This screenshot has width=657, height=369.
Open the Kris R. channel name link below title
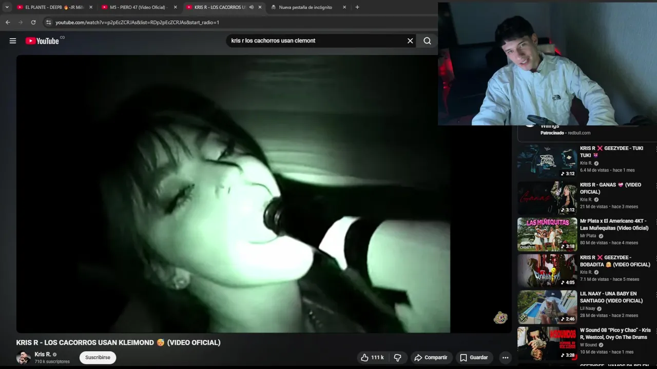43,355
